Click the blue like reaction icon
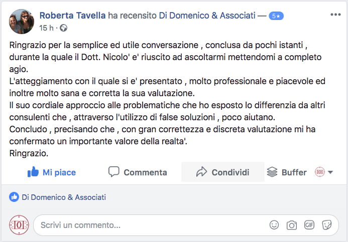348x242 pixels. (x=14, y=197)
